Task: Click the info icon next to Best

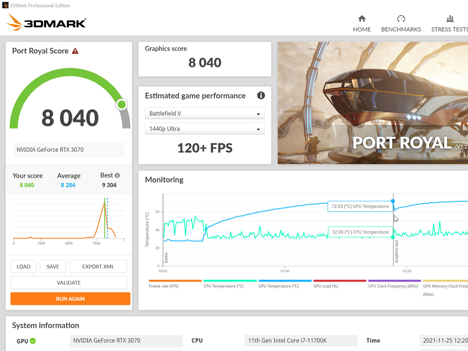Action: coord(117,175)
